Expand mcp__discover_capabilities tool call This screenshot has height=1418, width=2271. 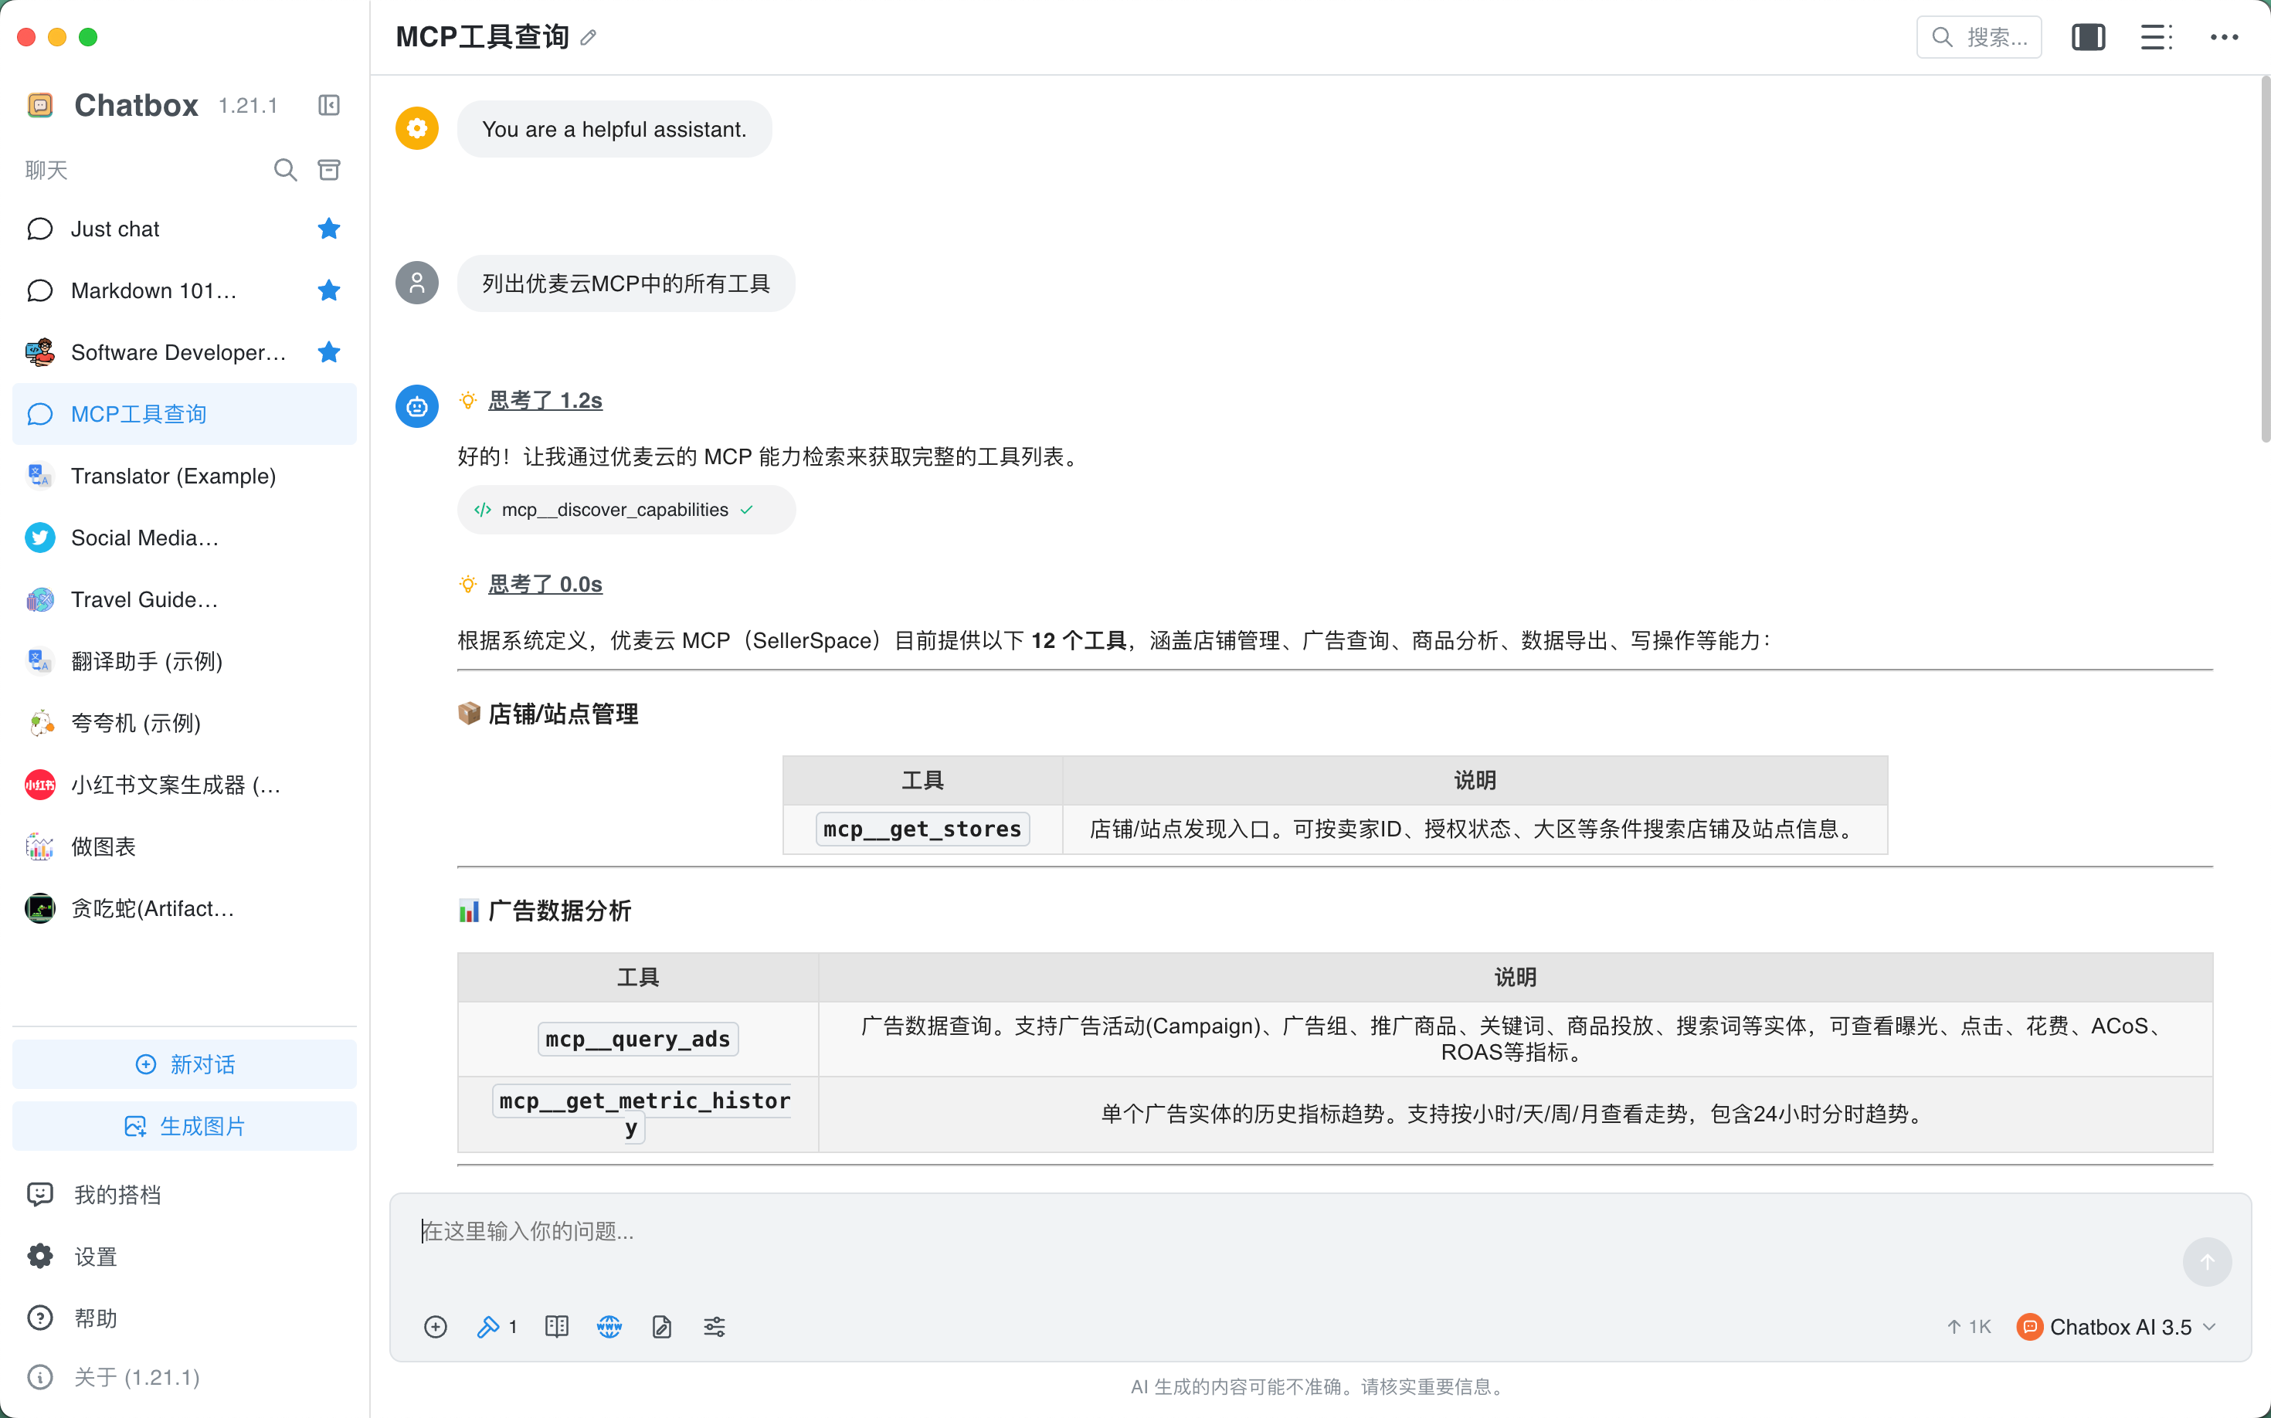(626, 511)
